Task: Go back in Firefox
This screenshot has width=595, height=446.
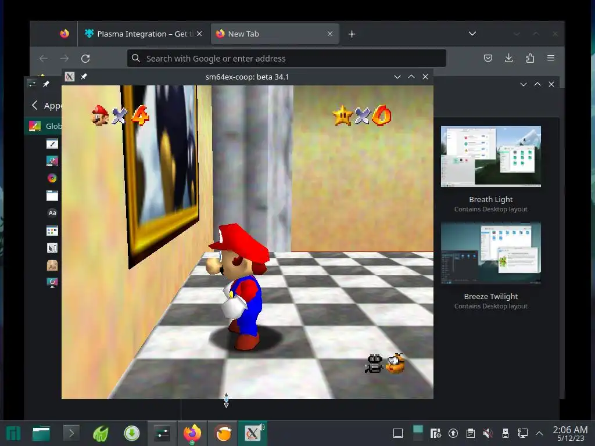Action: [44, 59]
